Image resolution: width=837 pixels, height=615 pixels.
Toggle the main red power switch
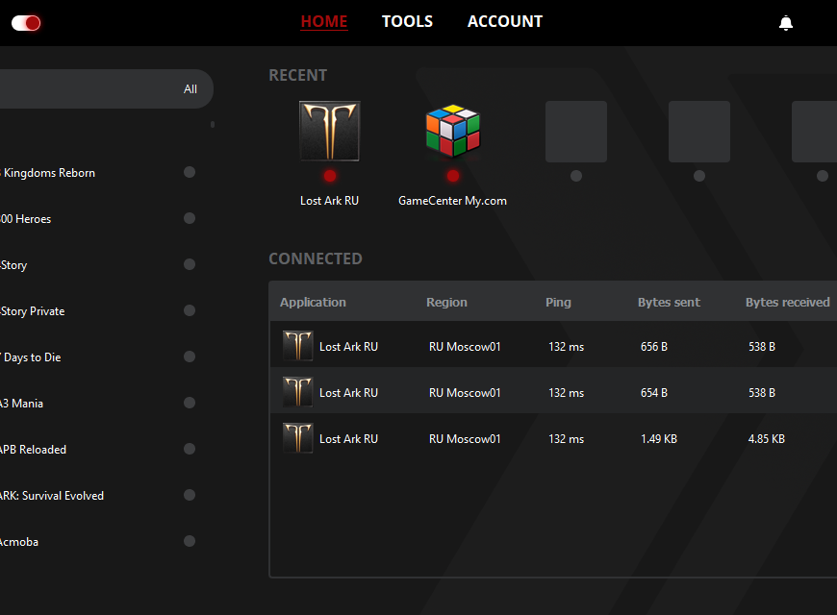coord(26,23)
